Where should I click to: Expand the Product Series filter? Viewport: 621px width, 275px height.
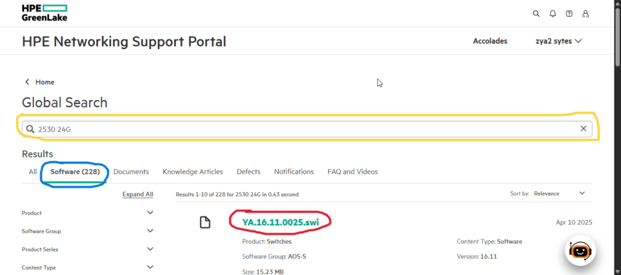click(87, 250)
